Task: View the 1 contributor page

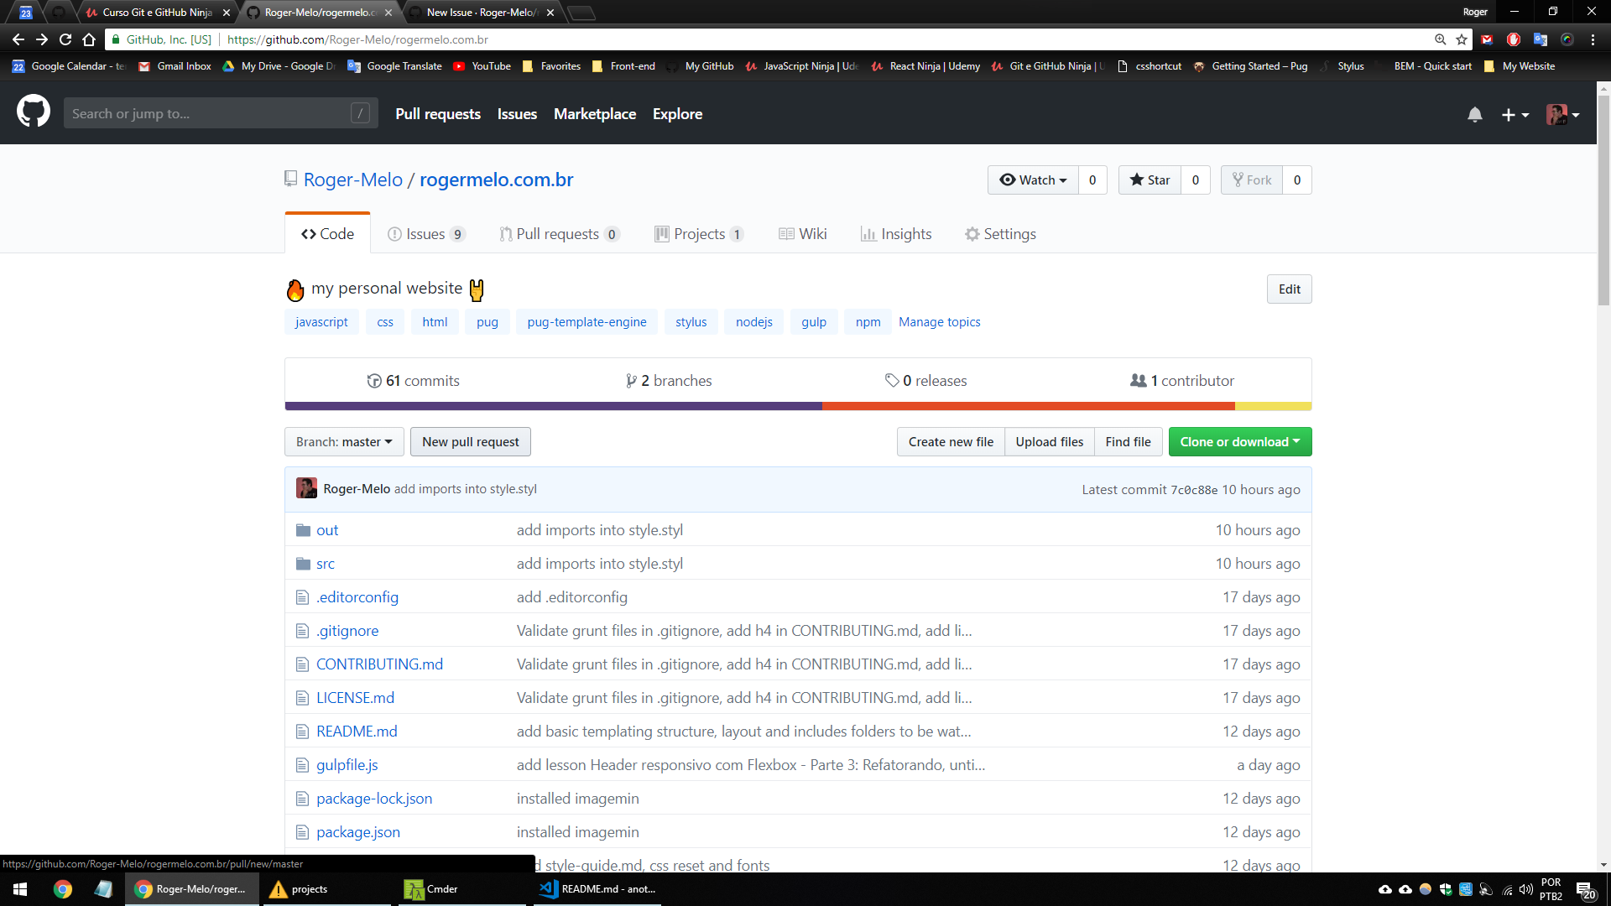Action: click(1182, 381)
